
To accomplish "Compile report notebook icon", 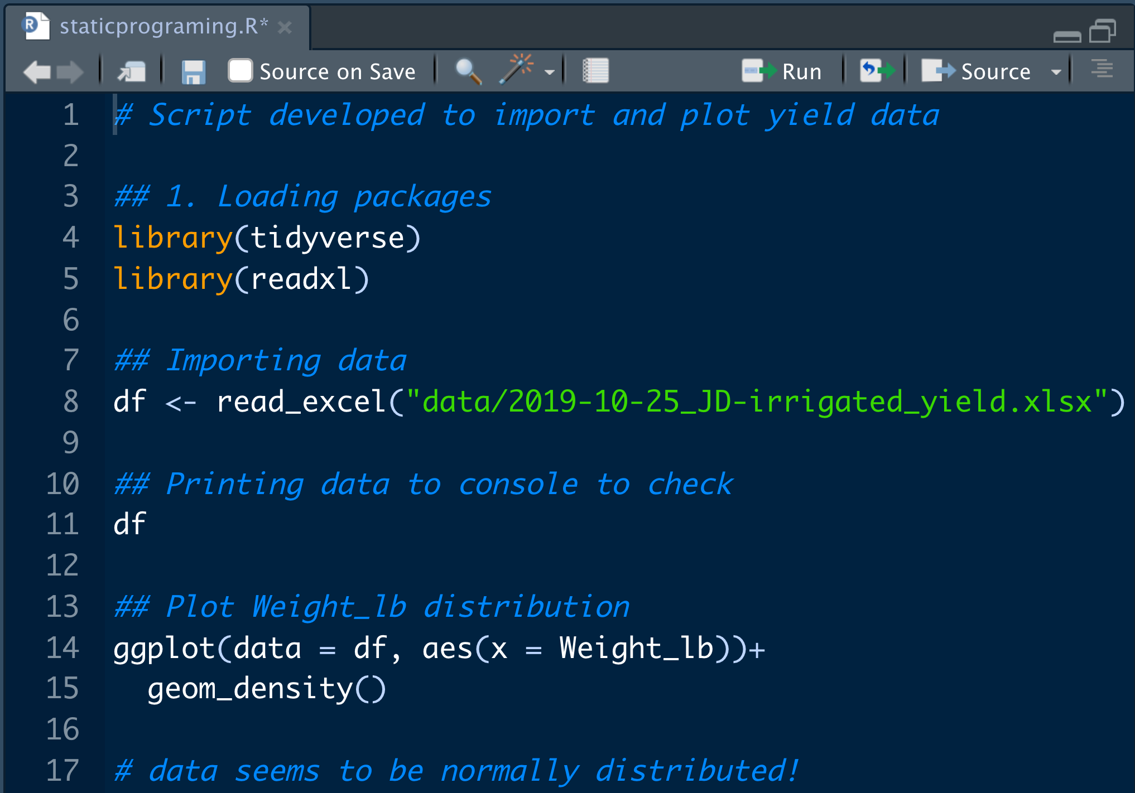I will pos(595,71).
